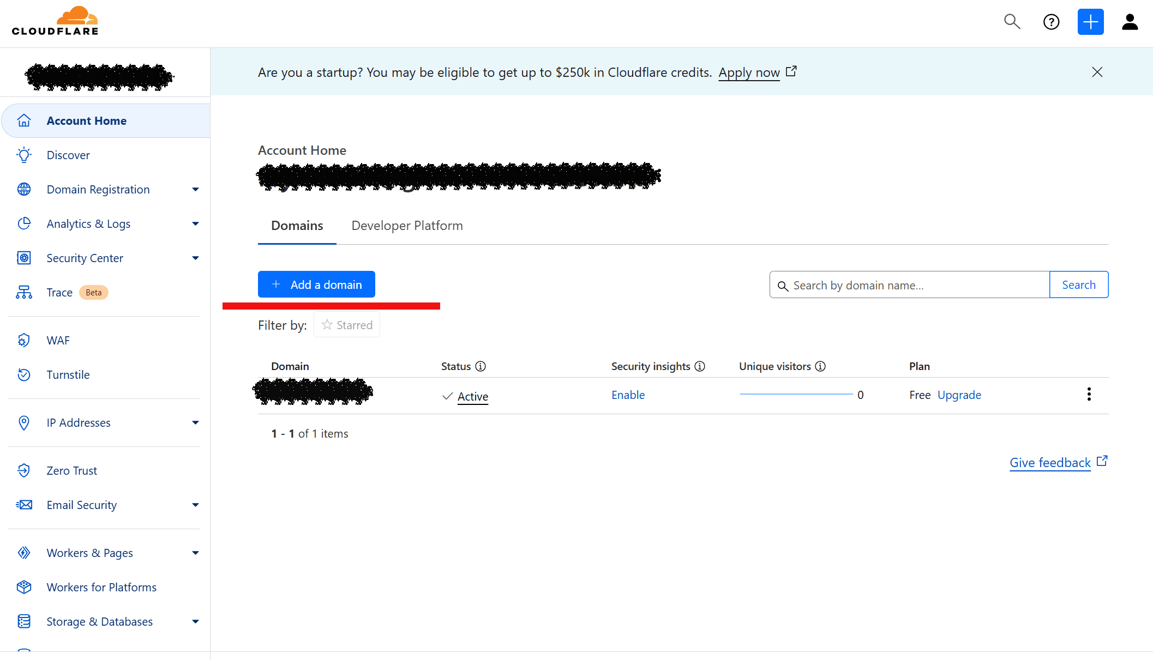Click the Cloudflare logo
1153x660 pixels.
tap(55, 21)
